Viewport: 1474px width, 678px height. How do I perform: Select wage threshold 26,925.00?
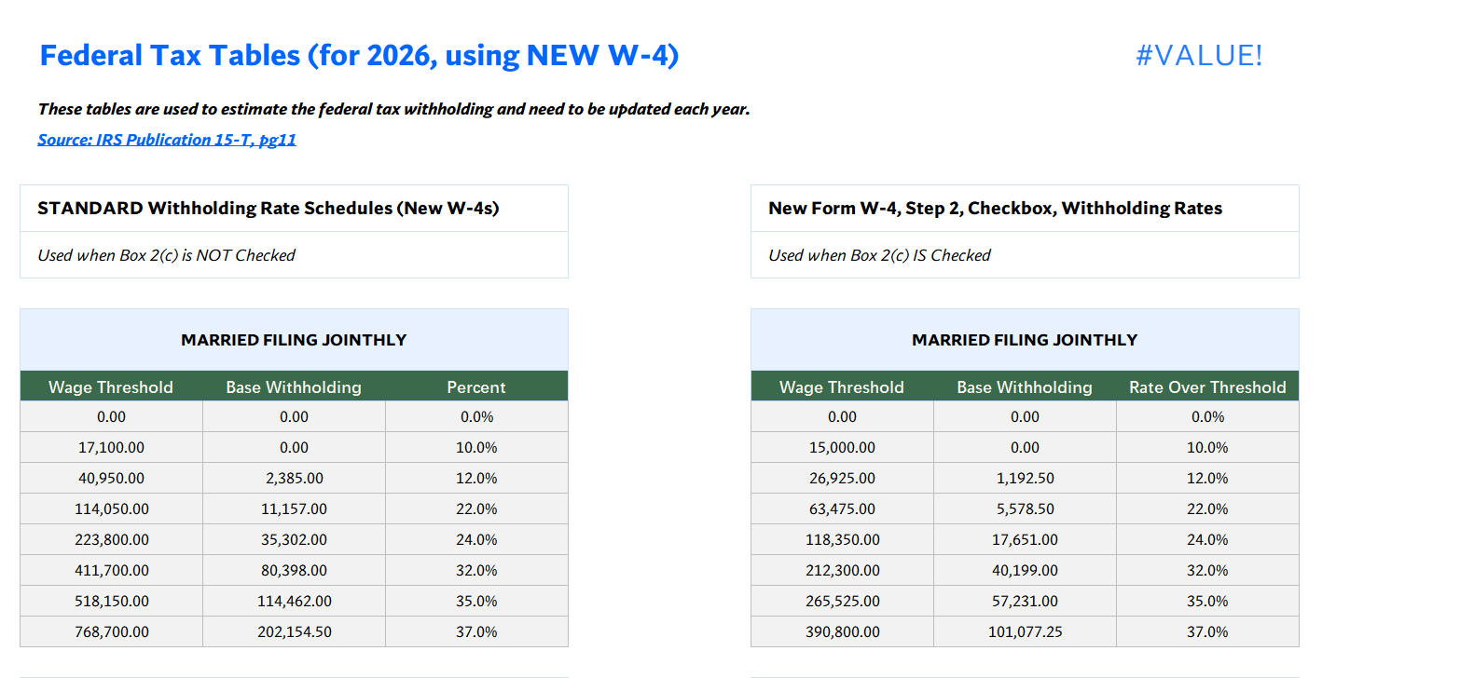pyautogui.click(x=843, y=478)
